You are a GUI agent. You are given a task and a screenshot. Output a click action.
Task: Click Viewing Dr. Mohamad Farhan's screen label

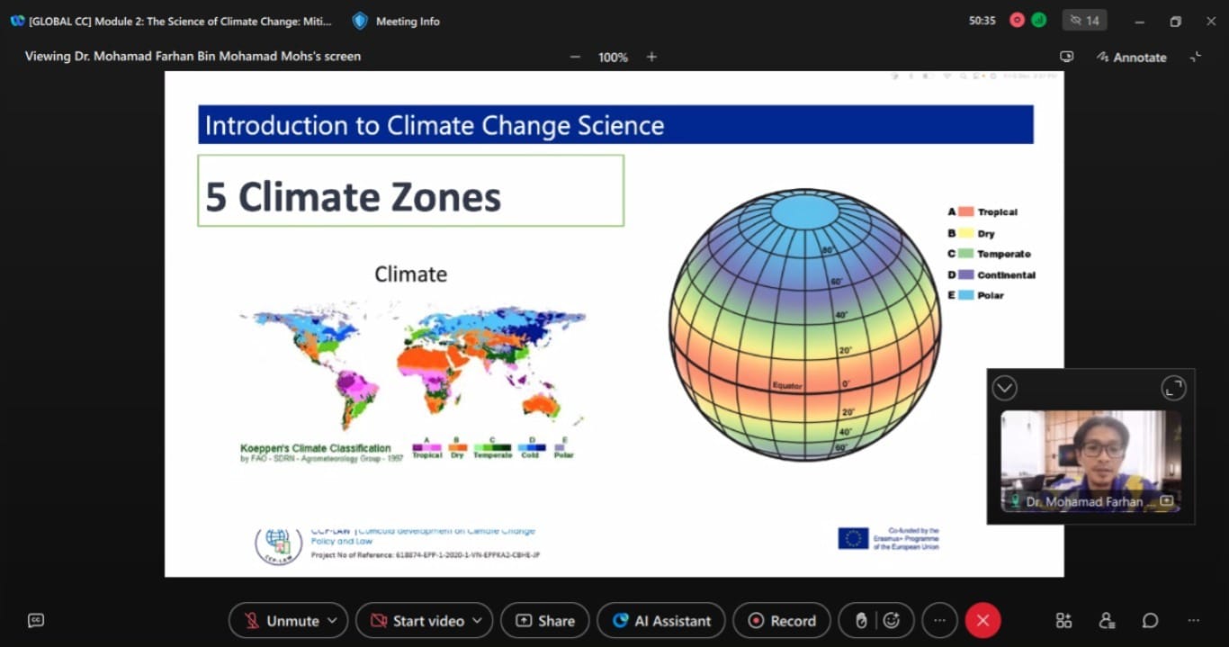[193, 56]
